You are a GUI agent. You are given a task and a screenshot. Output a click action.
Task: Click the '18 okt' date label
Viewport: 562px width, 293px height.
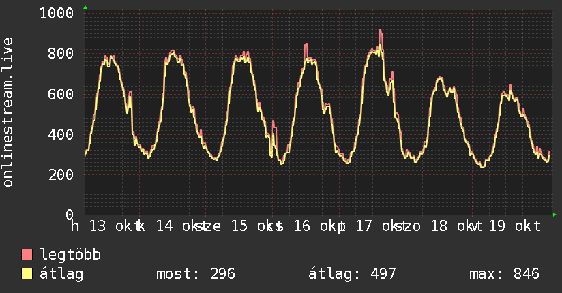pyautogui.click(x=456, y=226)
